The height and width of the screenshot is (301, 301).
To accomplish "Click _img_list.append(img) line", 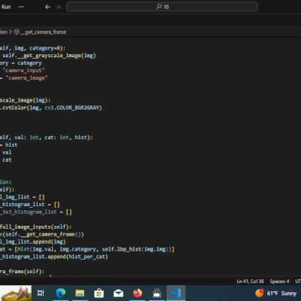I will tap(33, 242).
